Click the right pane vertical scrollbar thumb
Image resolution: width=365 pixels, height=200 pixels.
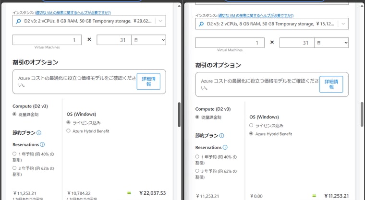pos(362,114)
